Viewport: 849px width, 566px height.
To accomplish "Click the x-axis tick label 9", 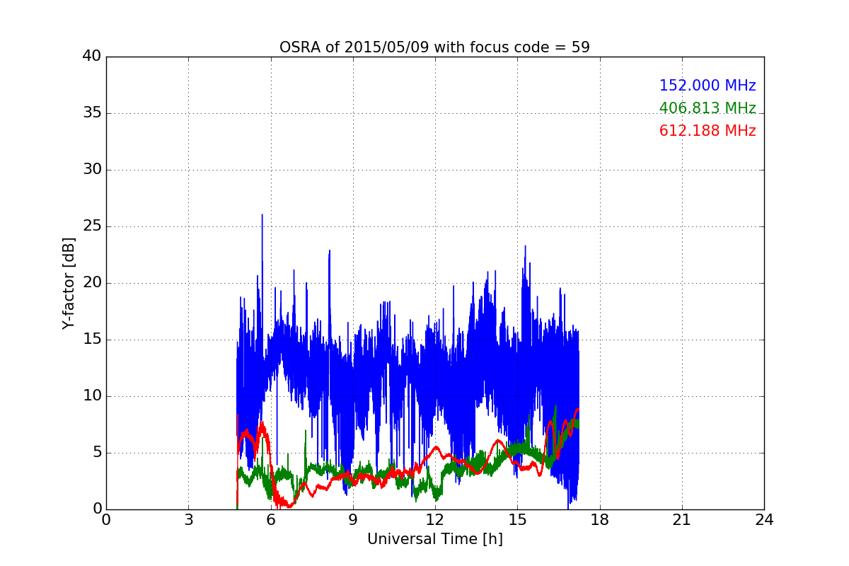I will (352, 520).
